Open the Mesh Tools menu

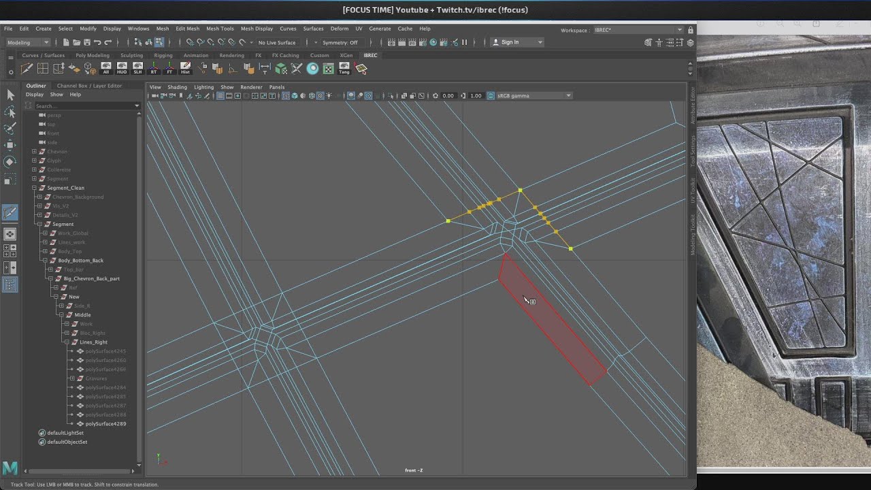tap(220, 29)
